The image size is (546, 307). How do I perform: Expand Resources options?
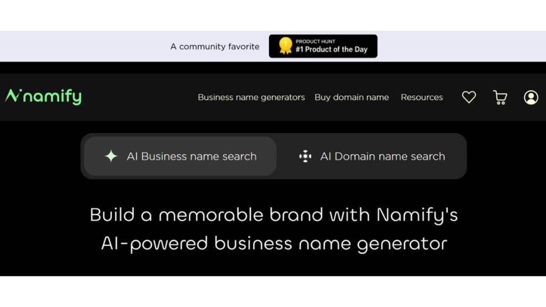click(x=422, y=97)
